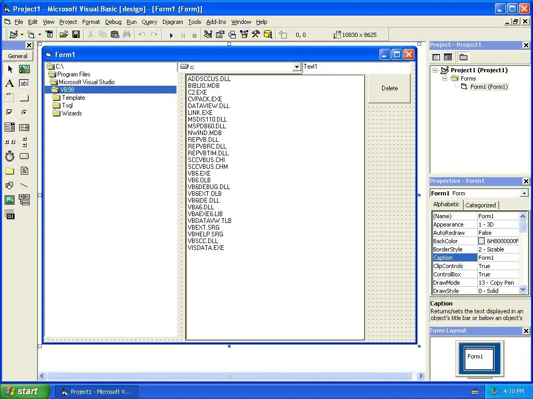This screenshot has height=399, width=533.
Task: Select VB6.EXE in the file list
Action: [x=199, y=174]
